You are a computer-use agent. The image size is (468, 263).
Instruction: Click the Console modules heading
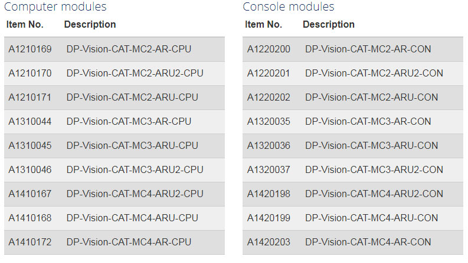click(289, 7)
